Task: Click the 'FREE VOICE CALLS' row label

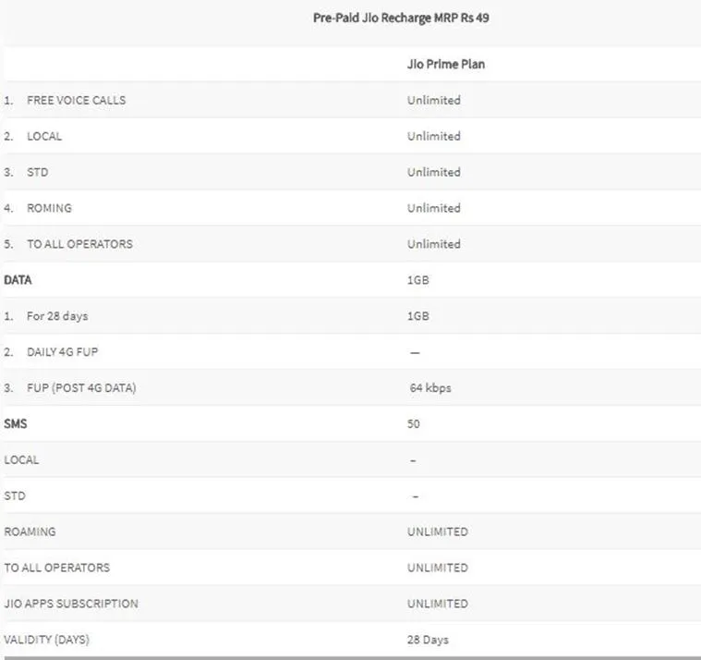Action: (77, 100)
